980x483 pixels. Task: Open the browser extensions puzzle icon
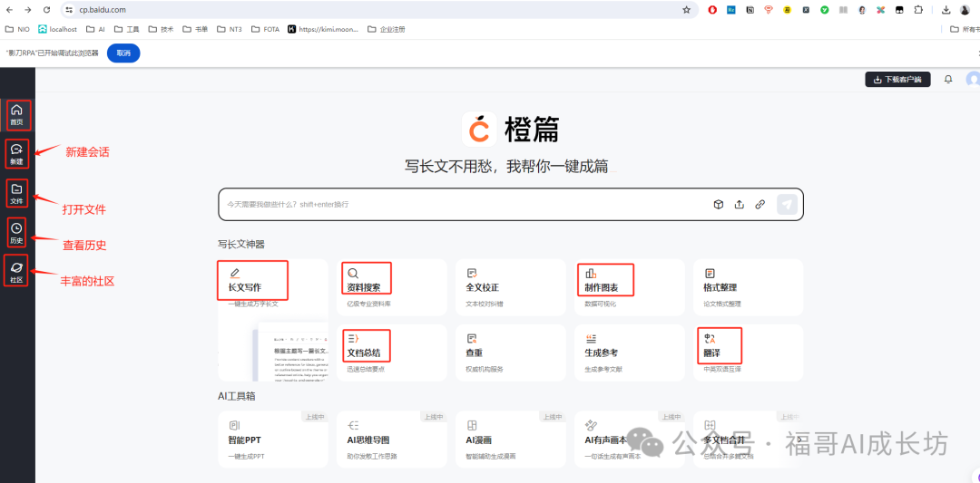pyautogui.click(x=918, y=10)
